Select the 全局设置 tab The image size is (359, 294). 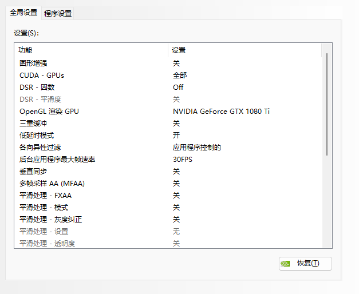[23, 13]
